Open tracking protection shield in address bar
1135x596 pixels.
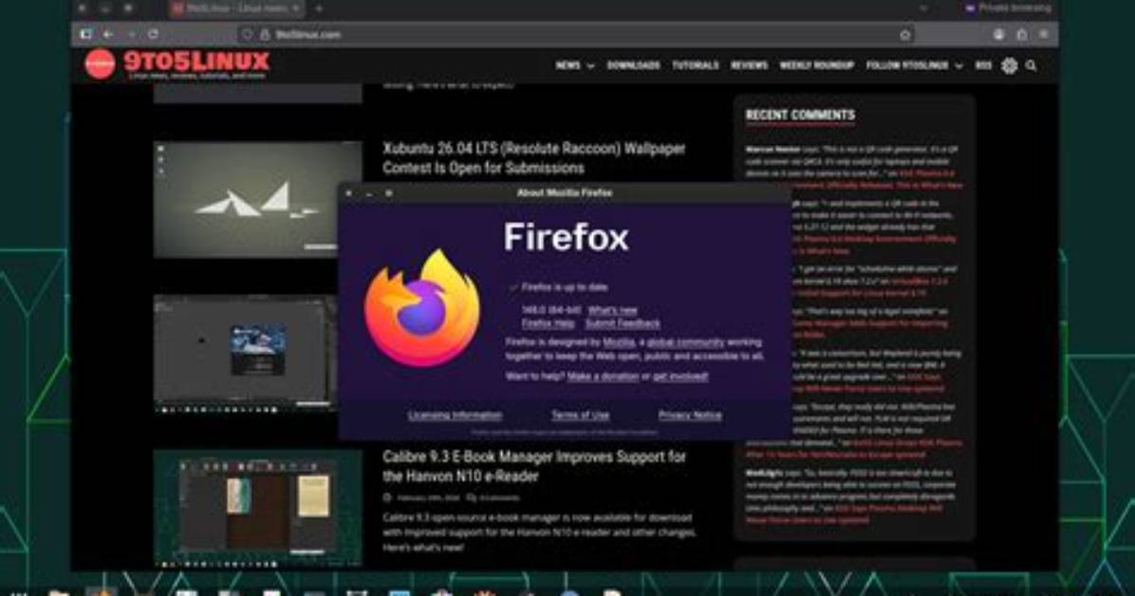248,34
